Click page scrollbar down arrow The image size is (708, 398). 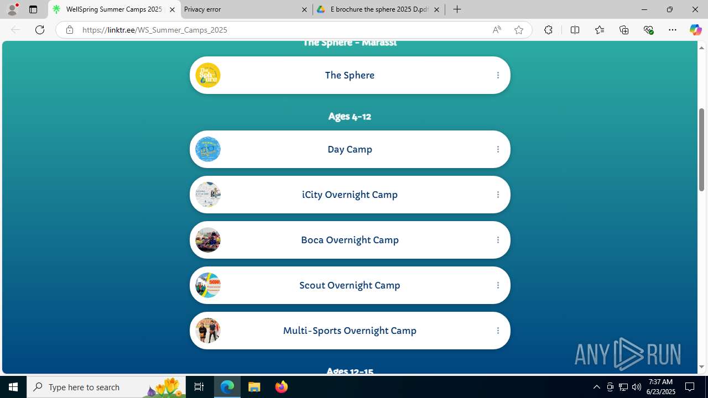click(x=701, y=367)
